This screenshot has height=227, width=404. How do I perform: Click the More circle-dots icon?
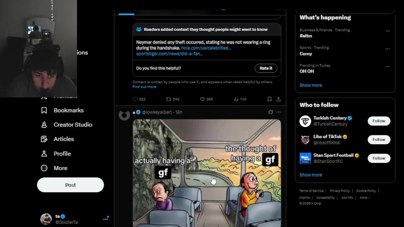[44, 168]
